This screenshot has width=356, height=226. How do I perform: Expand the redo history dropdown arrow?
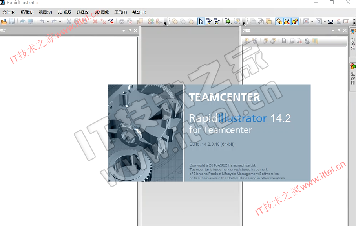60,22
